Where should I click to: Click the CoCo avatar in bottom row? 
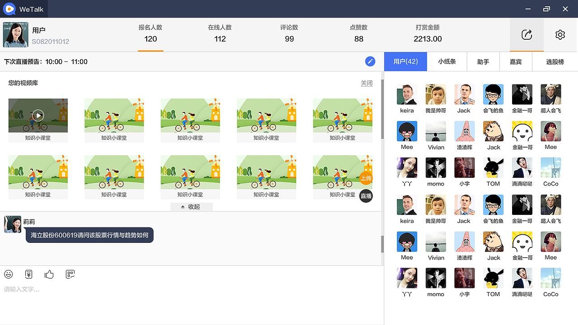[551, 278]
